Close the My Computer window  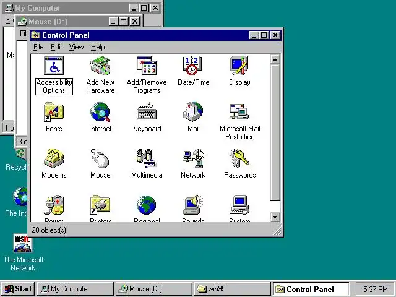tap(155, 8)
